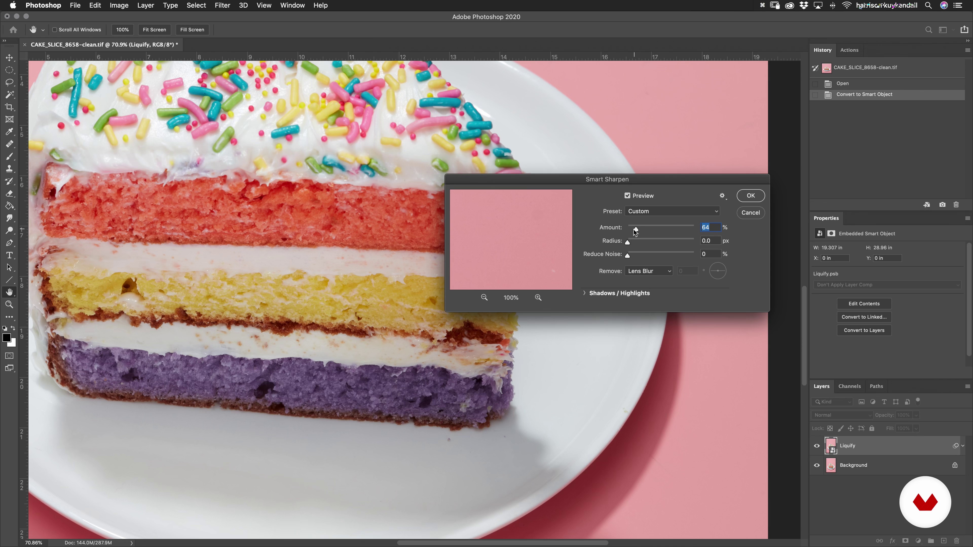
Task: Select the Crop tool
Action: click(x=9, y=107)
